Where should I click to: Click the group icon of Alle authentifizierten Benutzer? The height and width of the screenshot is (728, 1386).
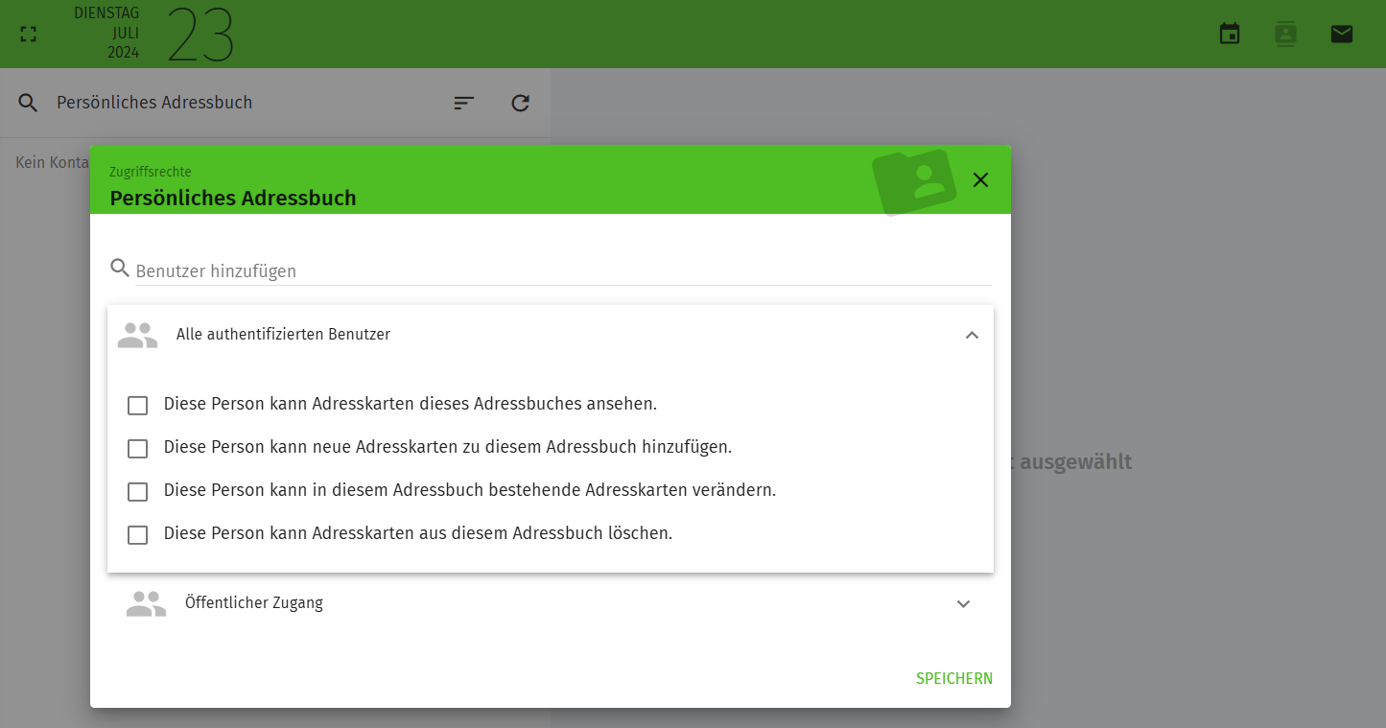tap(137, 335)
